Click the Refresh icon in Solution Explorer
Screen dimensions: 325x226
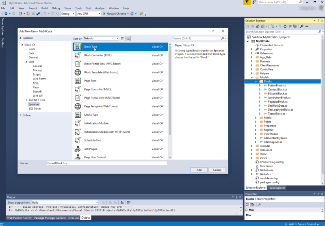(285, 26)
